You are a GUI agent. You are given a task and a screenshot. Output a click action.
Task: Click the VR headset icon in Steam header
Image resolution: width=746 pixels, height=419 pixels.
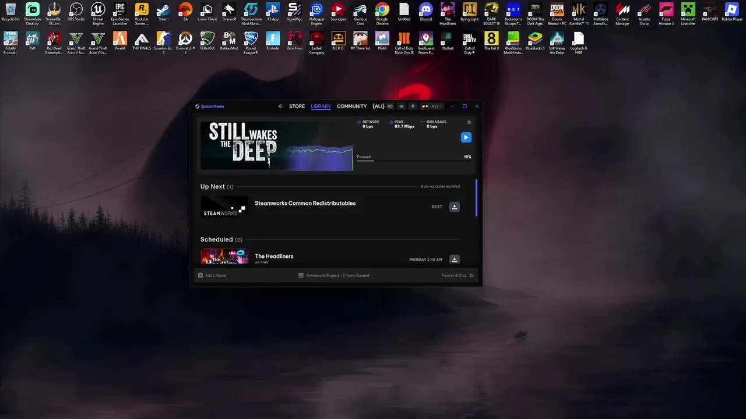pos(390,106)
